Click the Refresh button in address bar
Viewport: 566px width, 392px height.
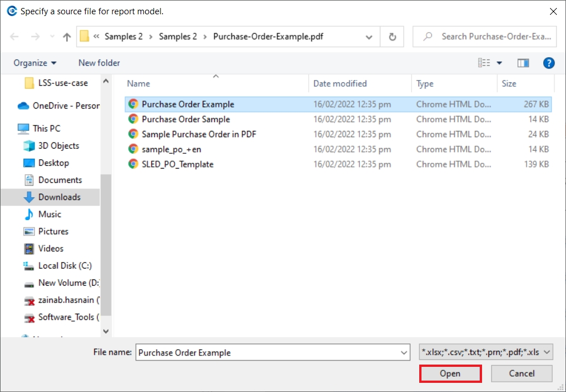tap(392, 37)
